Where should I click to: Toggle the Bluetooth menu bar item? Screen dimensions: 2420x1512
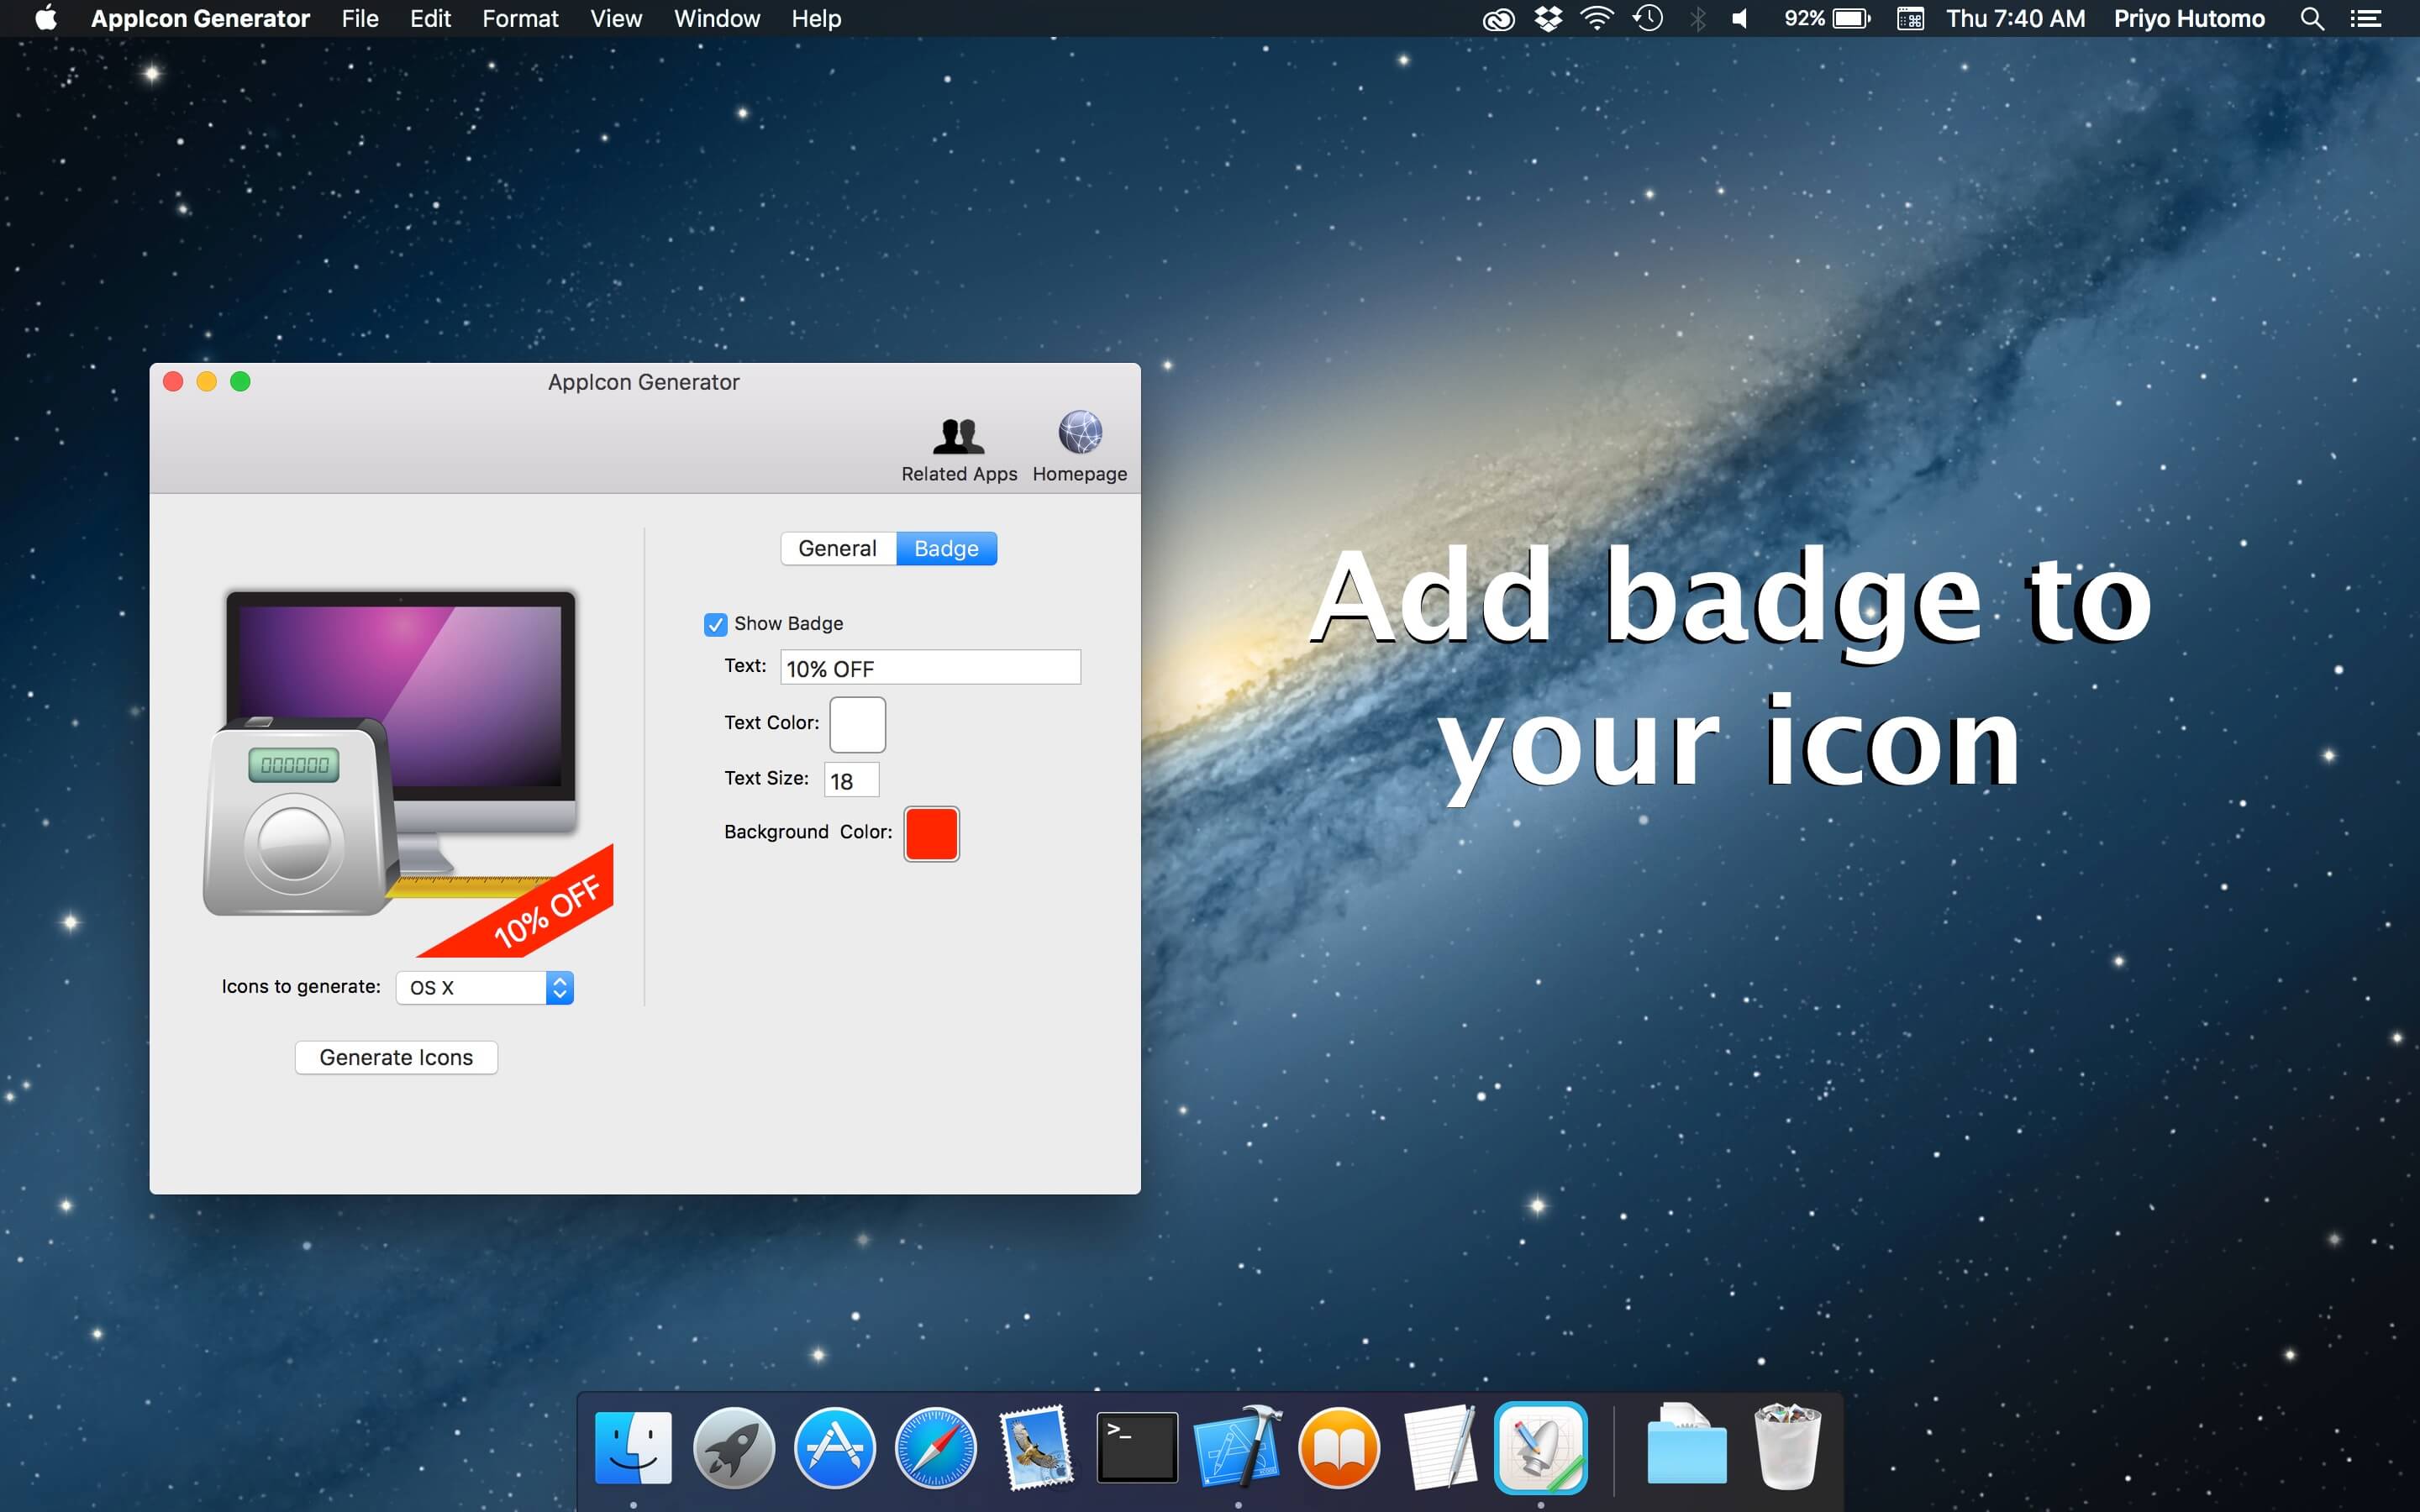1697,18
